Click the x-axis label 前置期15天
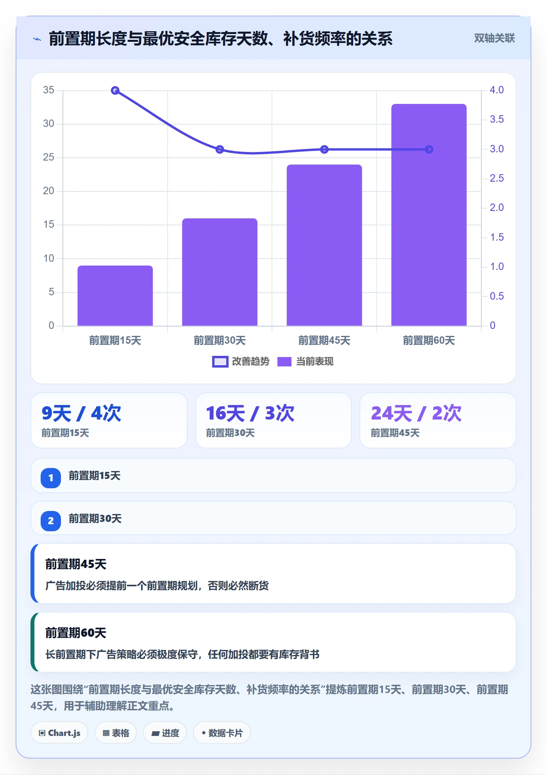 (x=115, y=341)
